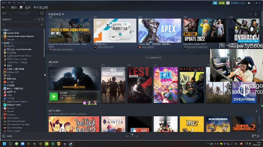
Task: Open Super Seducer 2 game cover
Action: (244, 124)
